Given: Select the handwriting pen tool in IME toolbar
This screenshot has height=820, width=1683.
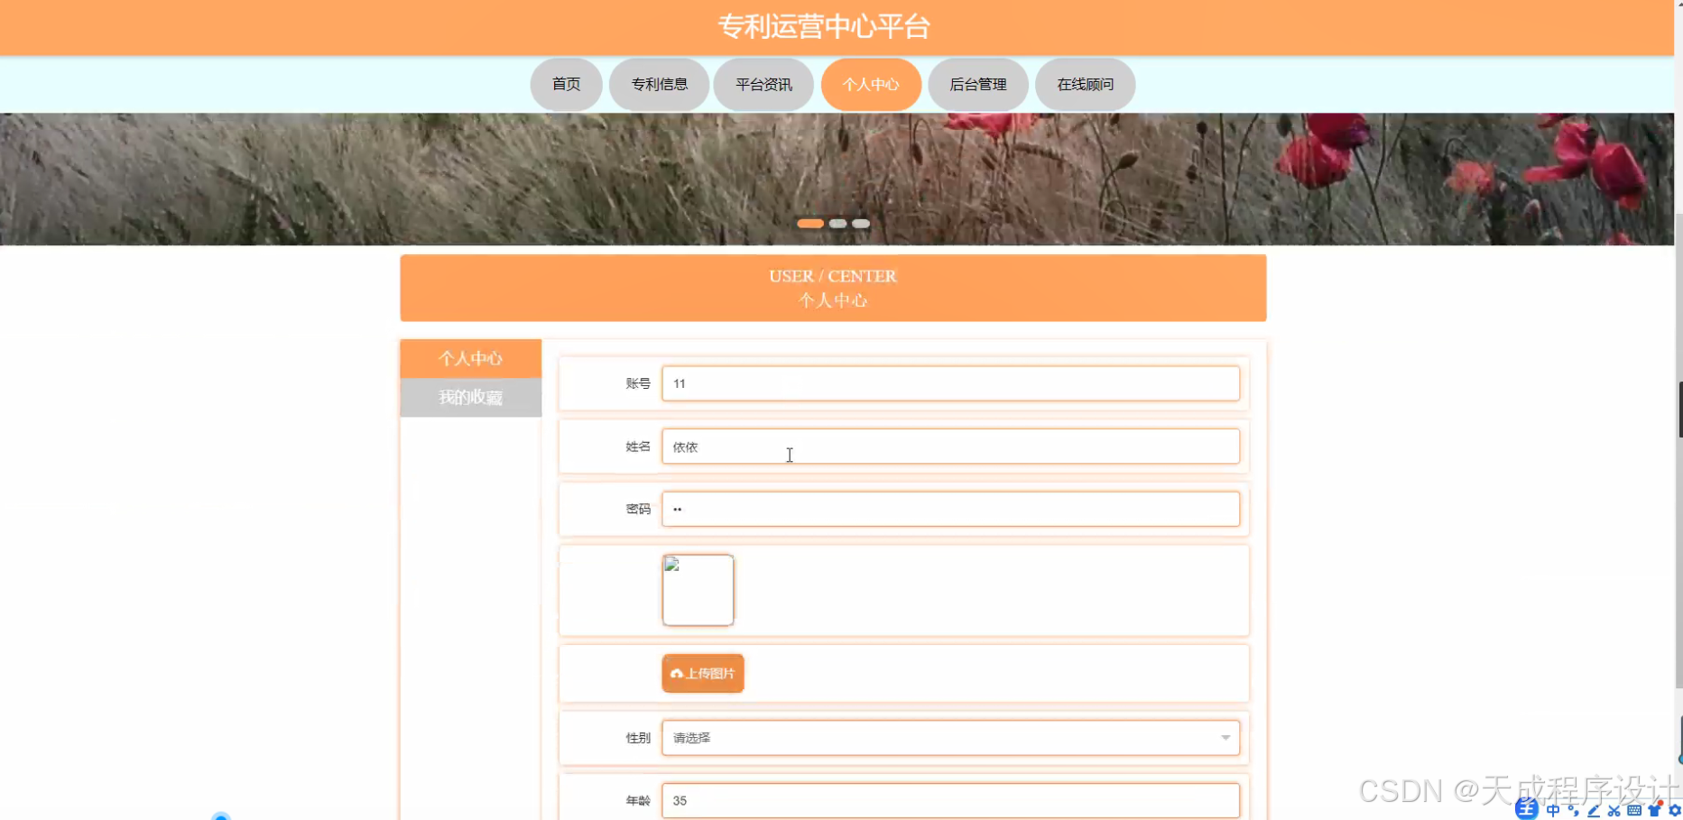Looking at the screenshot, I should point(1592,809).
